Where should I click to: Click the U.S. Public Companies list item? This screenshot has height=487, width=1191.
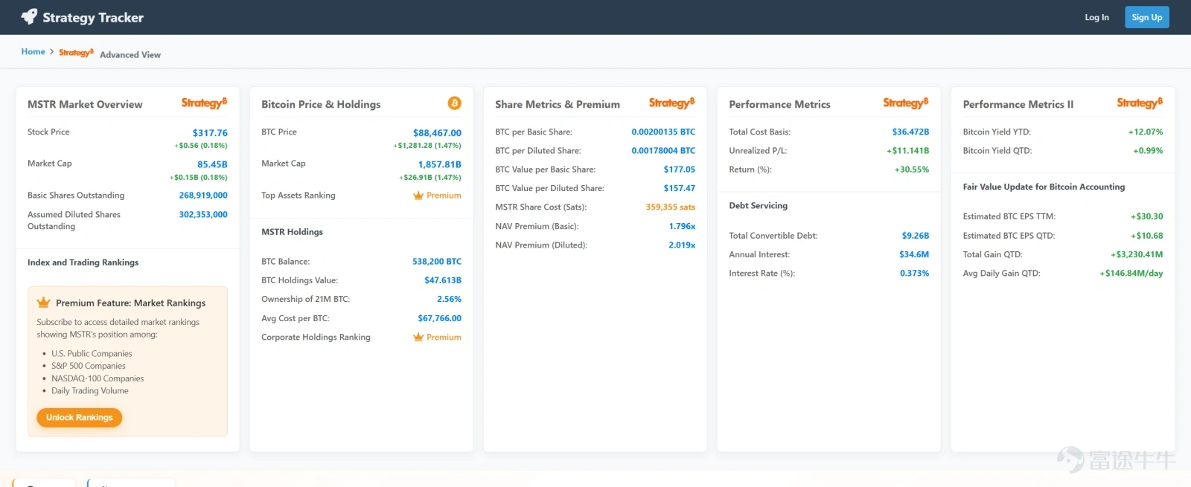click(x=92, y=354)
